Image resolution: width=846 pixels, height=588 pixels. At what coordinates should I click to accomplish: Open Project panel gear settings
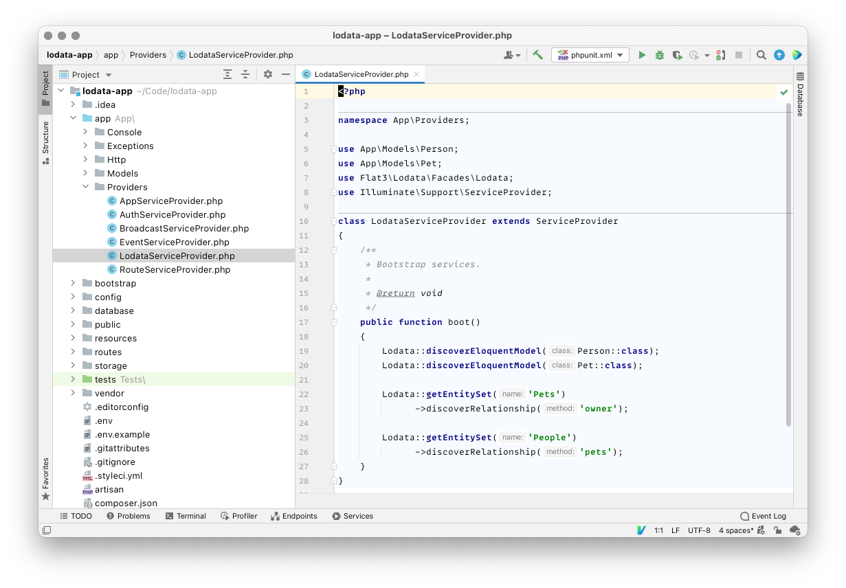[x=268, y=74]
